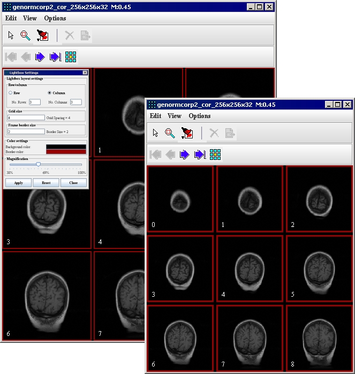The height and width of the screenshot is (374, 355).
Task: Click the magnifier zoom tool in front window
Action: coord(170,133)
